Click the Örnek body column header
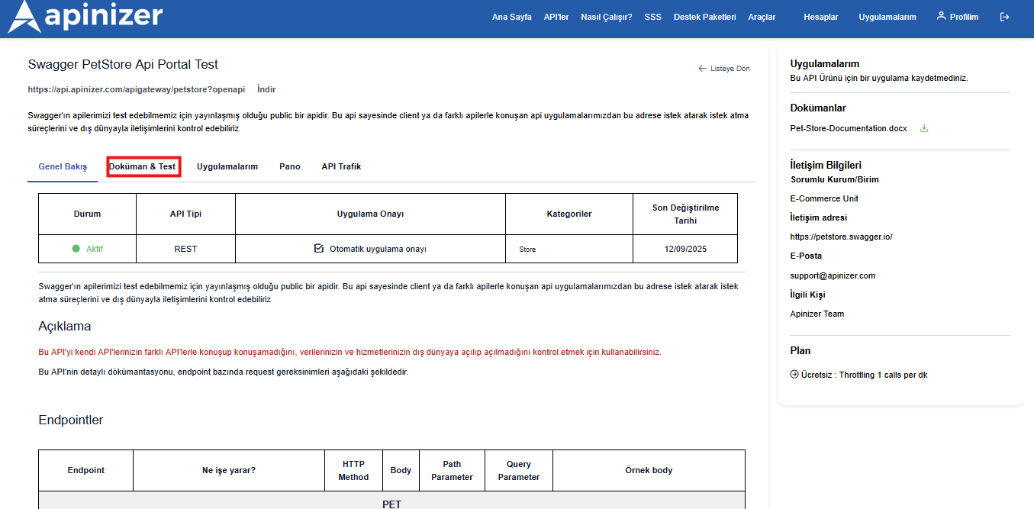1034x509 pixels. (x=649, y=470)
